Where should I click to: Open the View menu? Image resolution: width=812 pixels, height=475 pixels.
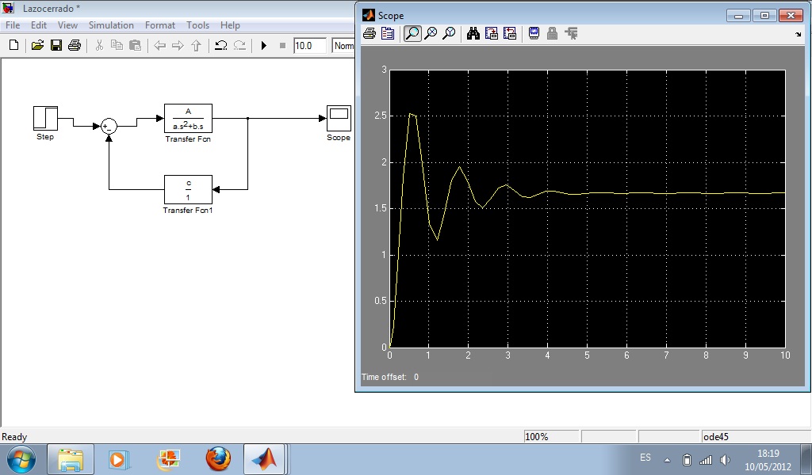(67, 25)
